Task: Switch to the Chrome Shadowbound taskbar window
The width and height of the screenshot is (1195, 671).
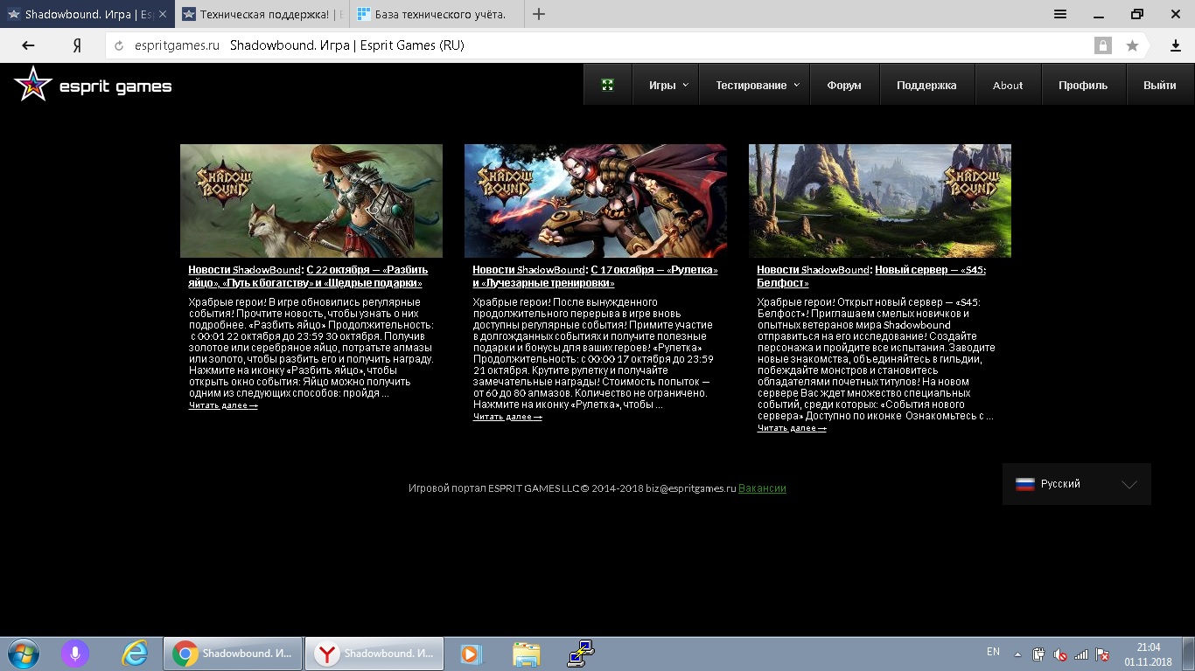Action: tap(233, 653)
